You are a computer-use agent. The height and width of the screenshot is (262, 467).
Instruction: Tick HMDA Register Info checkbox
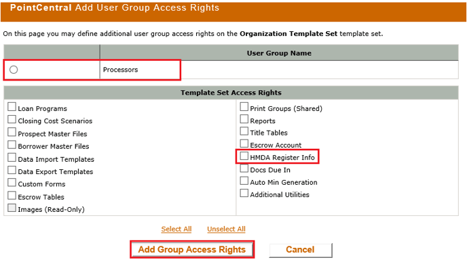244,156
